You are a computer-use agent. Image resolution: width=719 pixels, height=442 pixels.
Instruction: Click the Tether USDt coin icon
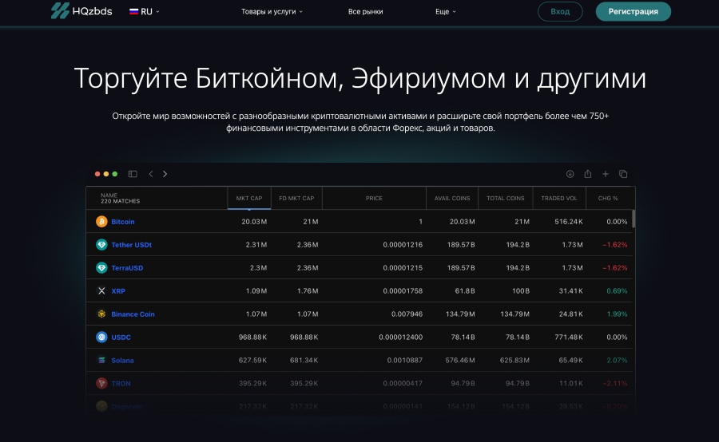[101, 245]
